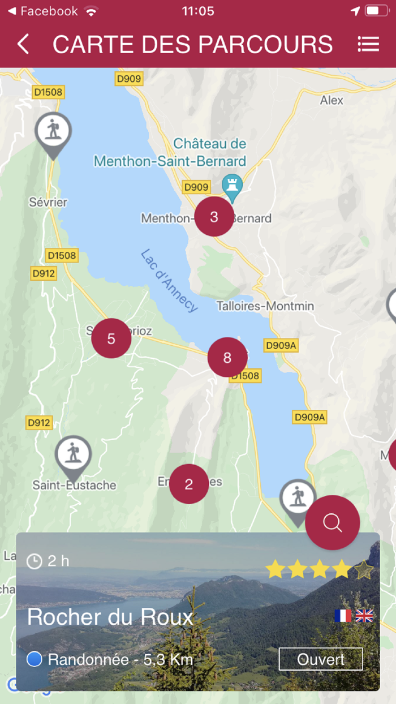396x704 pixels.
Task: Tap the blue Randonnée difficulty dot
Action: (35, 659)
